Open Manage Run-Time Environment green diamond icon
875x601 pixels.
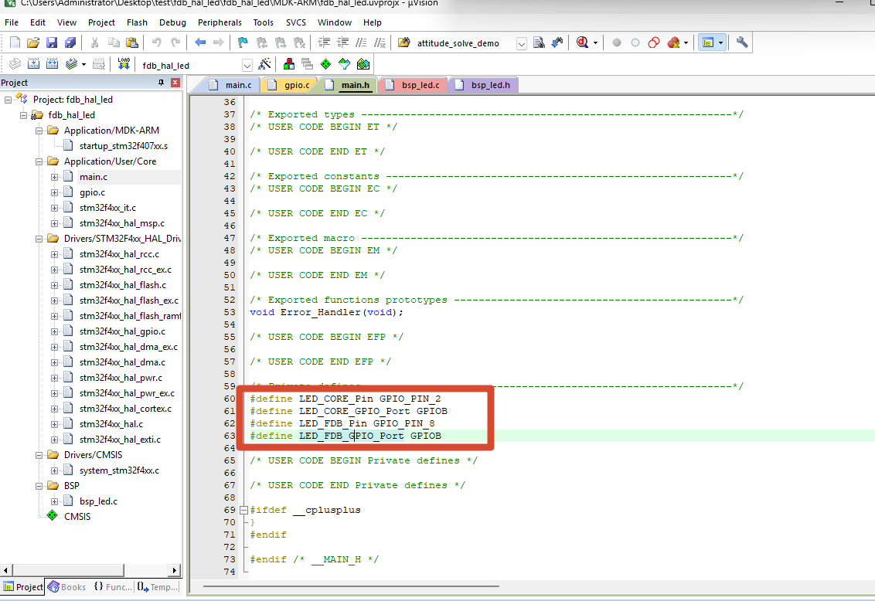pyautogui.click(x=326, y=64)
